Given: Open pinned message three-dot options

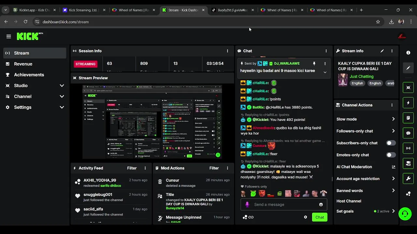Looking at the screenshot, I should pos(325,64).
